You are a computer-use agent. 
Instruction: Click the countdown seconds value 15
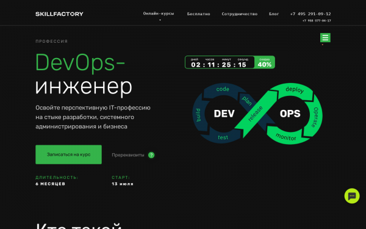click(242, 65)
